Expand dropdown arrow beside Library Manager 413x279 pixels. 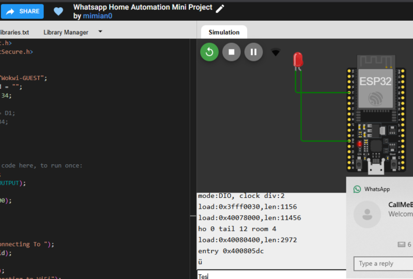(100, 32)
